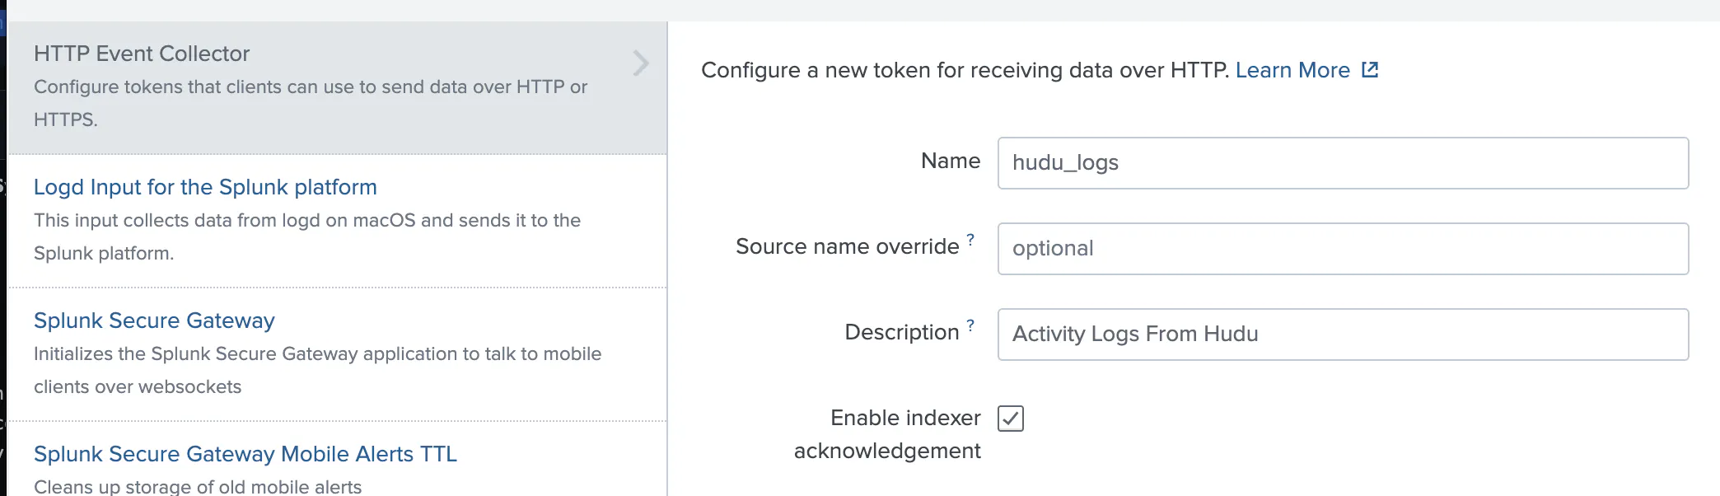Open the Learn More link
Screen dimensions: 1720x496
click(x=1292, y=71)
